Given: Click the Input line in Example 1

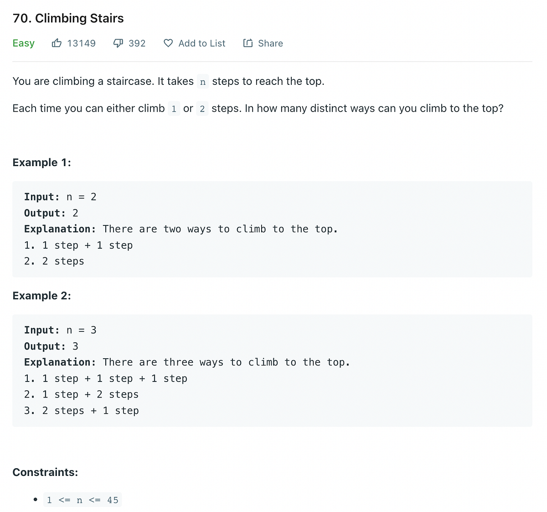Looking at the screenshot, I should [x=60, y=197].
